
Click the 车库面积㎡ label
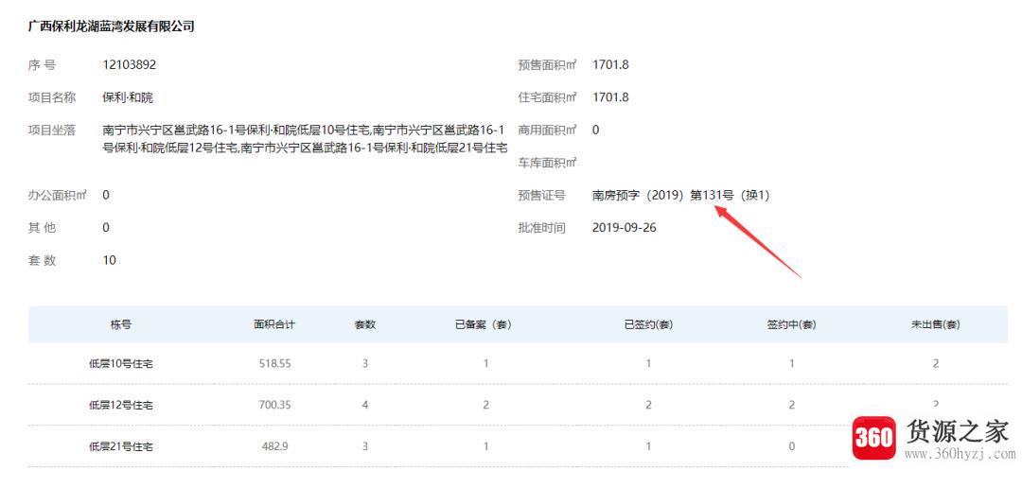pyautogui.click(x=547, y=163)
